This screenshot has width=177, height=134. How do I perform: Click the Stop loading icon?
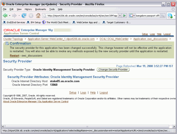(31, 16)
